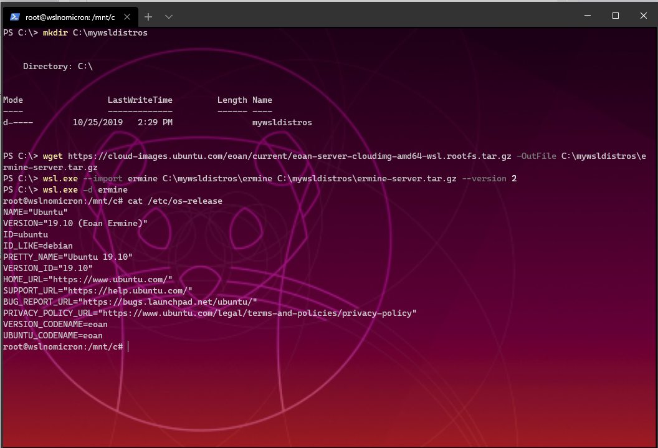The image size is (658, 448).
Task: Place the cursor at the shell prompt
Action: coord(128,346)
